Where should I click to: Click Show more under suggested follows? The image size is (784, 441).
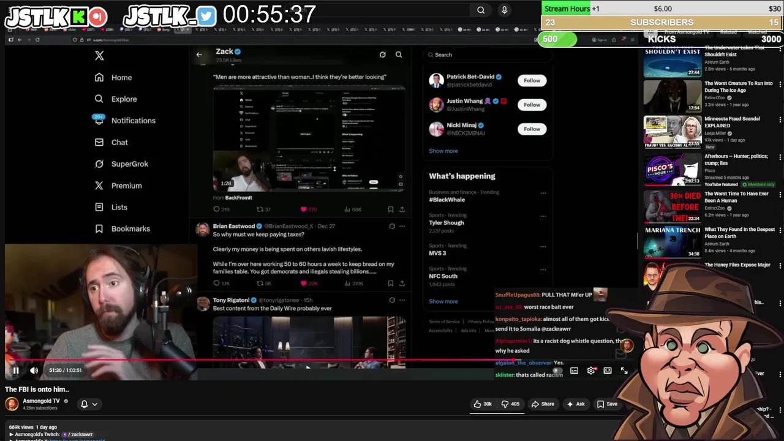(443, 151)
